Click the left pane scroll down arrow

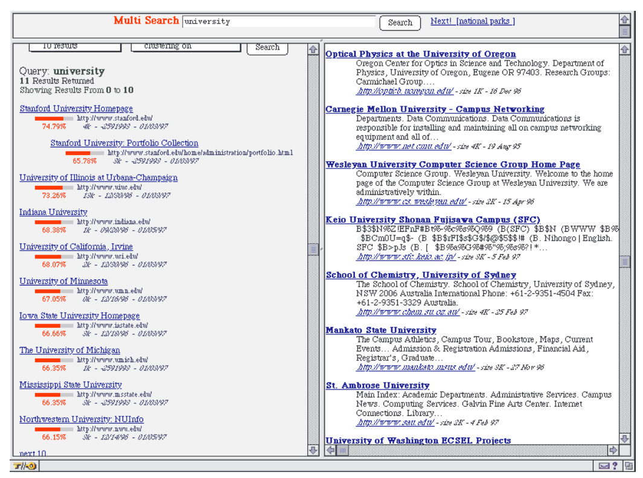pyautogui.click(x=313, y=450)
